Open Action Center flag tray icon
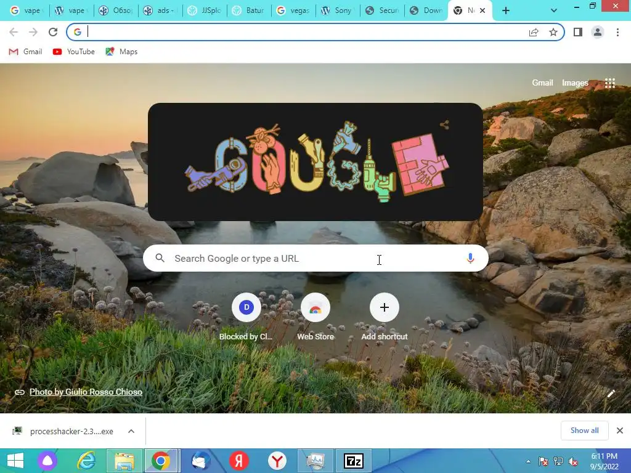 tap(543, 462)
